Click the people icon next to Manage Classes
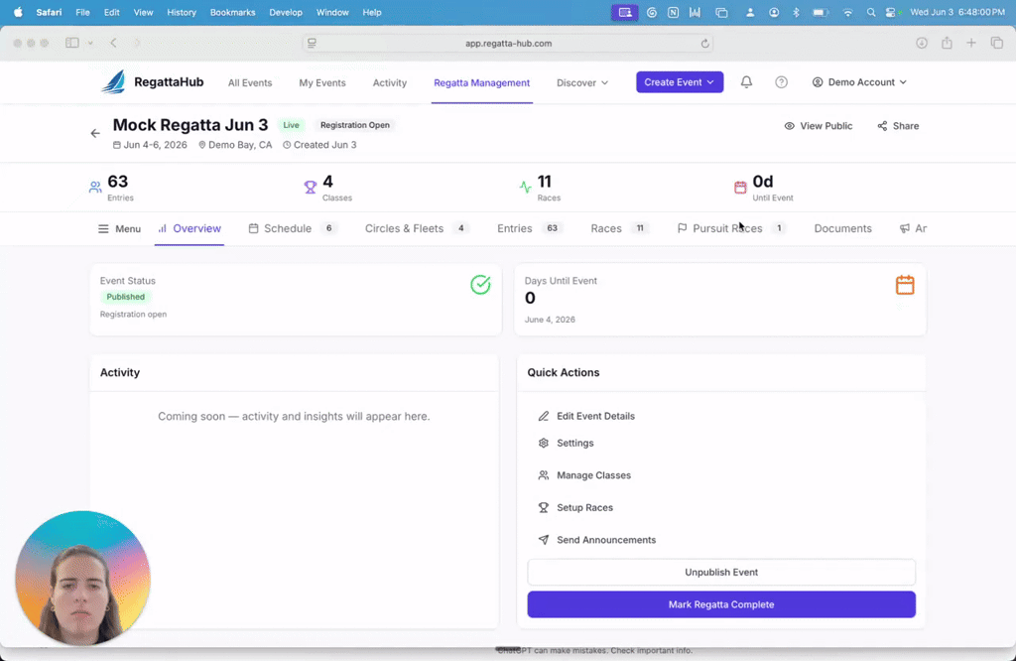This screenshot has height=661, width=1016. tap(544, 475)
